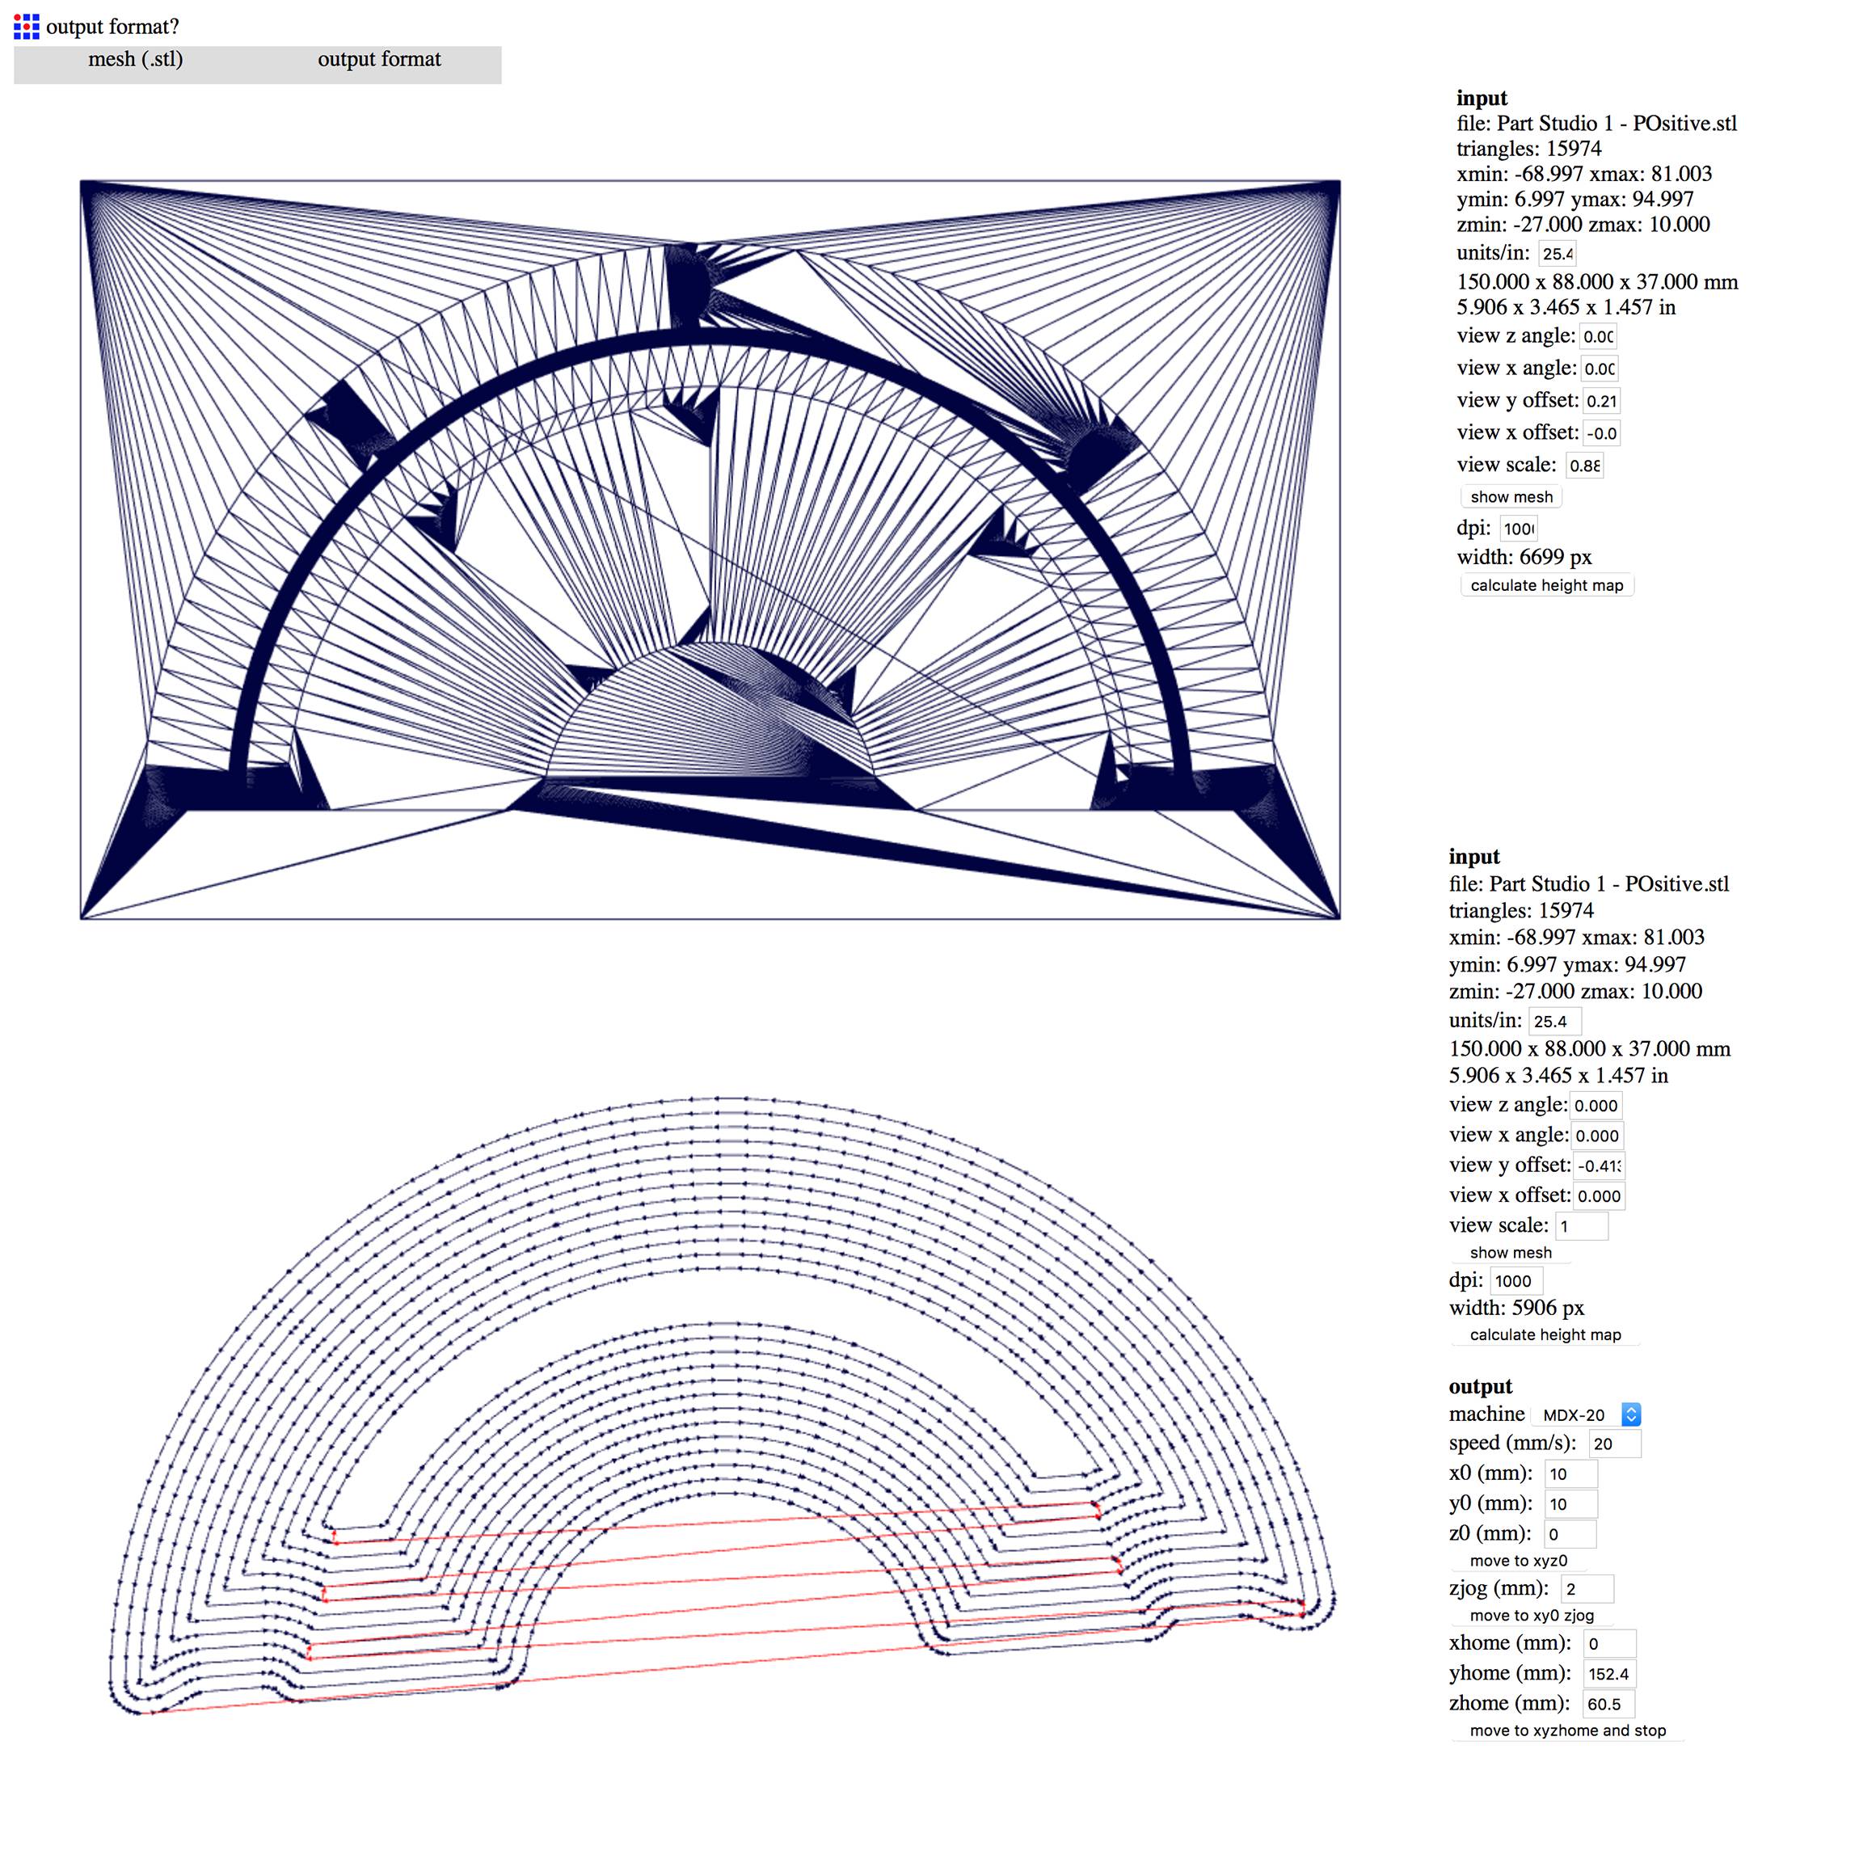
Task: Click upper 'calculate height map' button
Action: coord(1546,586)
